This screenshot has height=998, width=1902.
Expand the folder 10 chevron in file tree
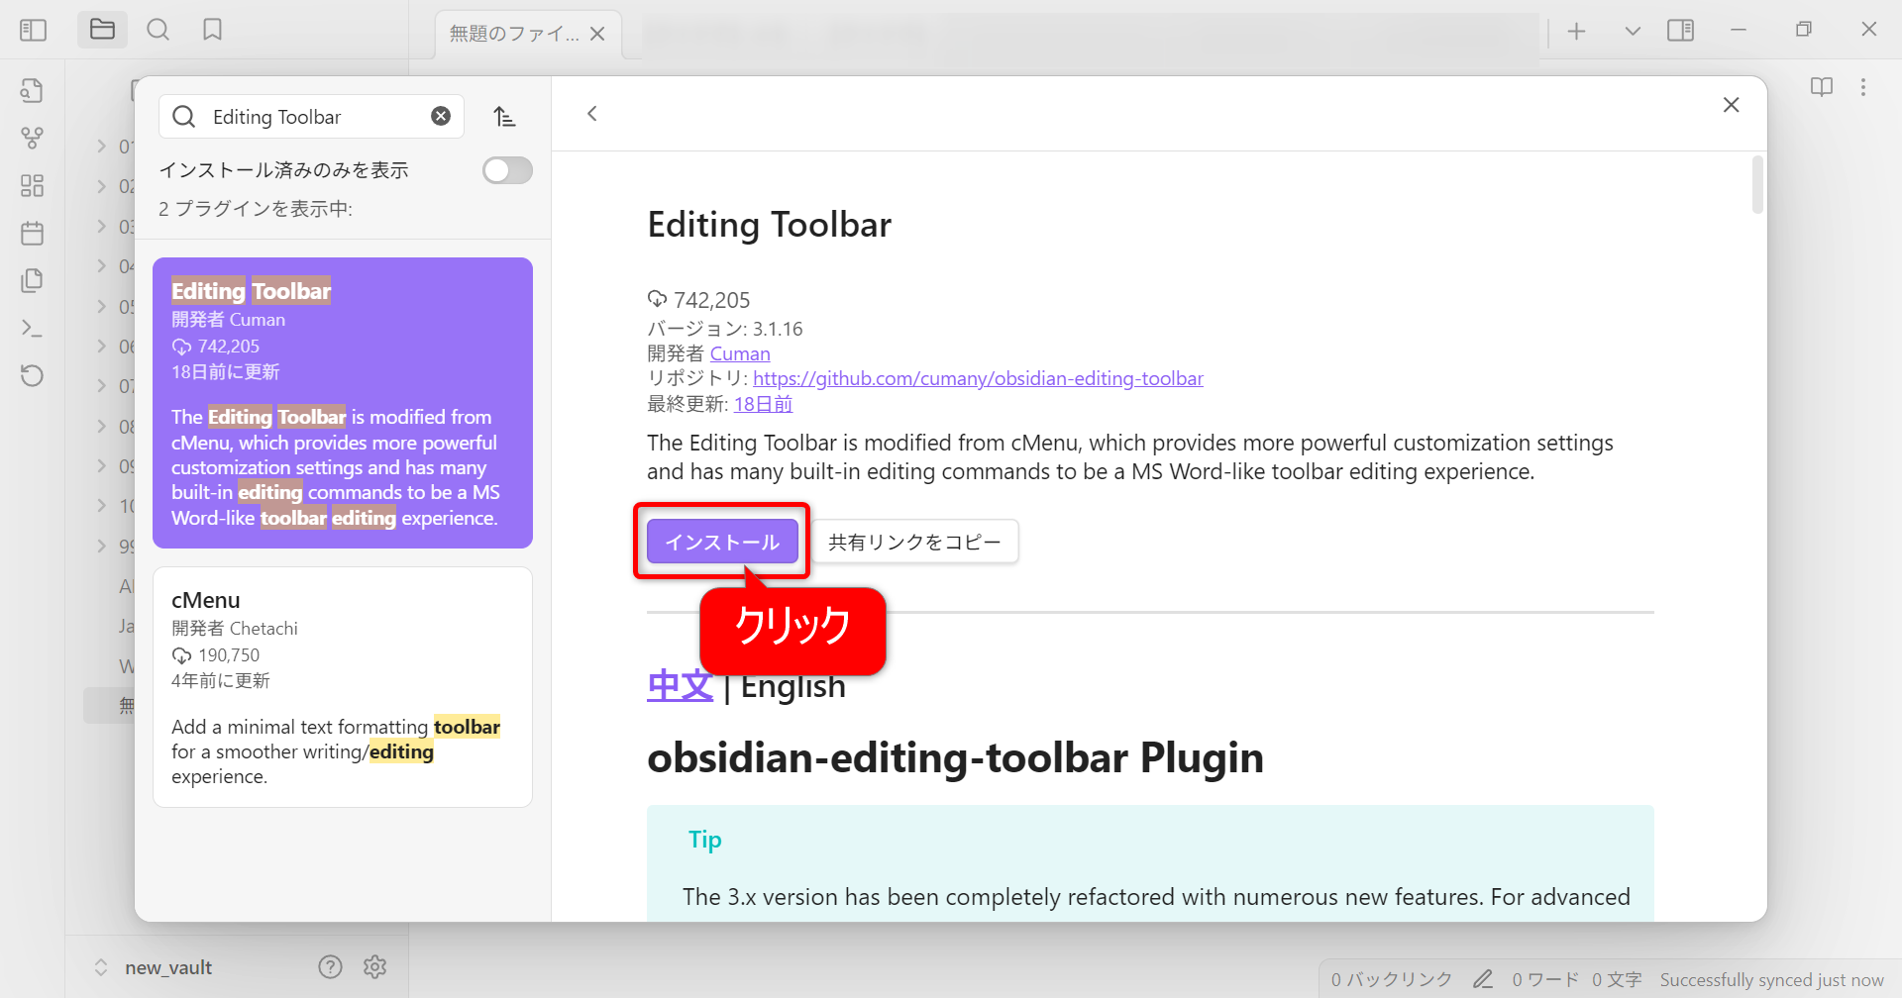[x=101, y=506]
